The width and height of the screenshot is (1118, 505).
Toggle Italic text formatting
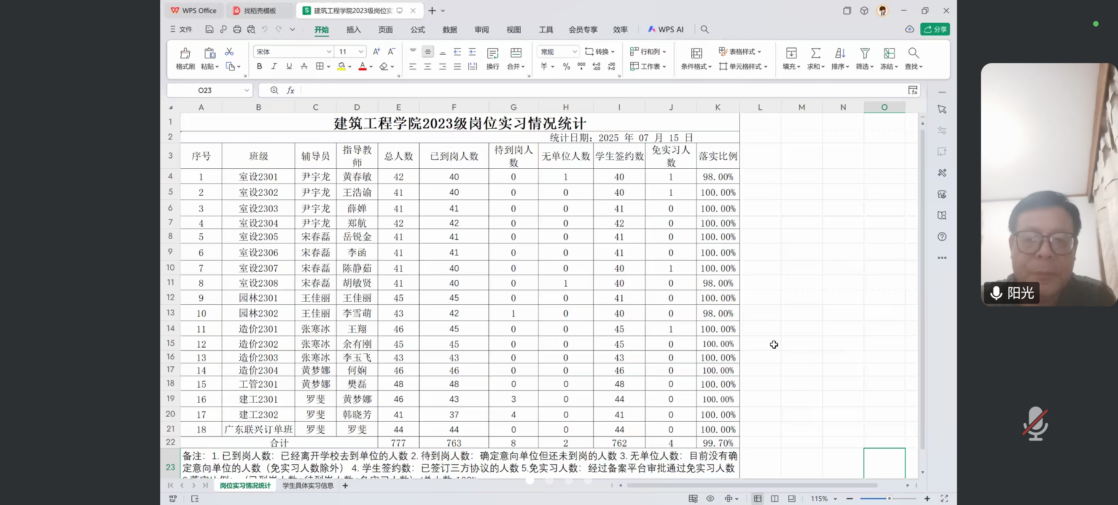274,66
